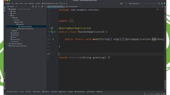Open the Endpoints tool window

tap(91, 92)
